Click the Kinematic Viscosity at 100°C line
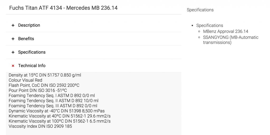270x135 pixels. (x=59, y=121)
